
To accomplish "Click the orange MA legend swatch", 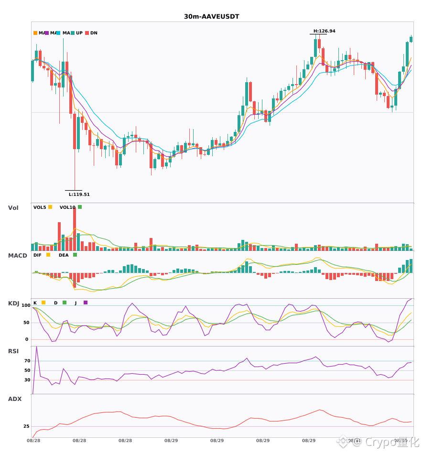I will 35,33.
